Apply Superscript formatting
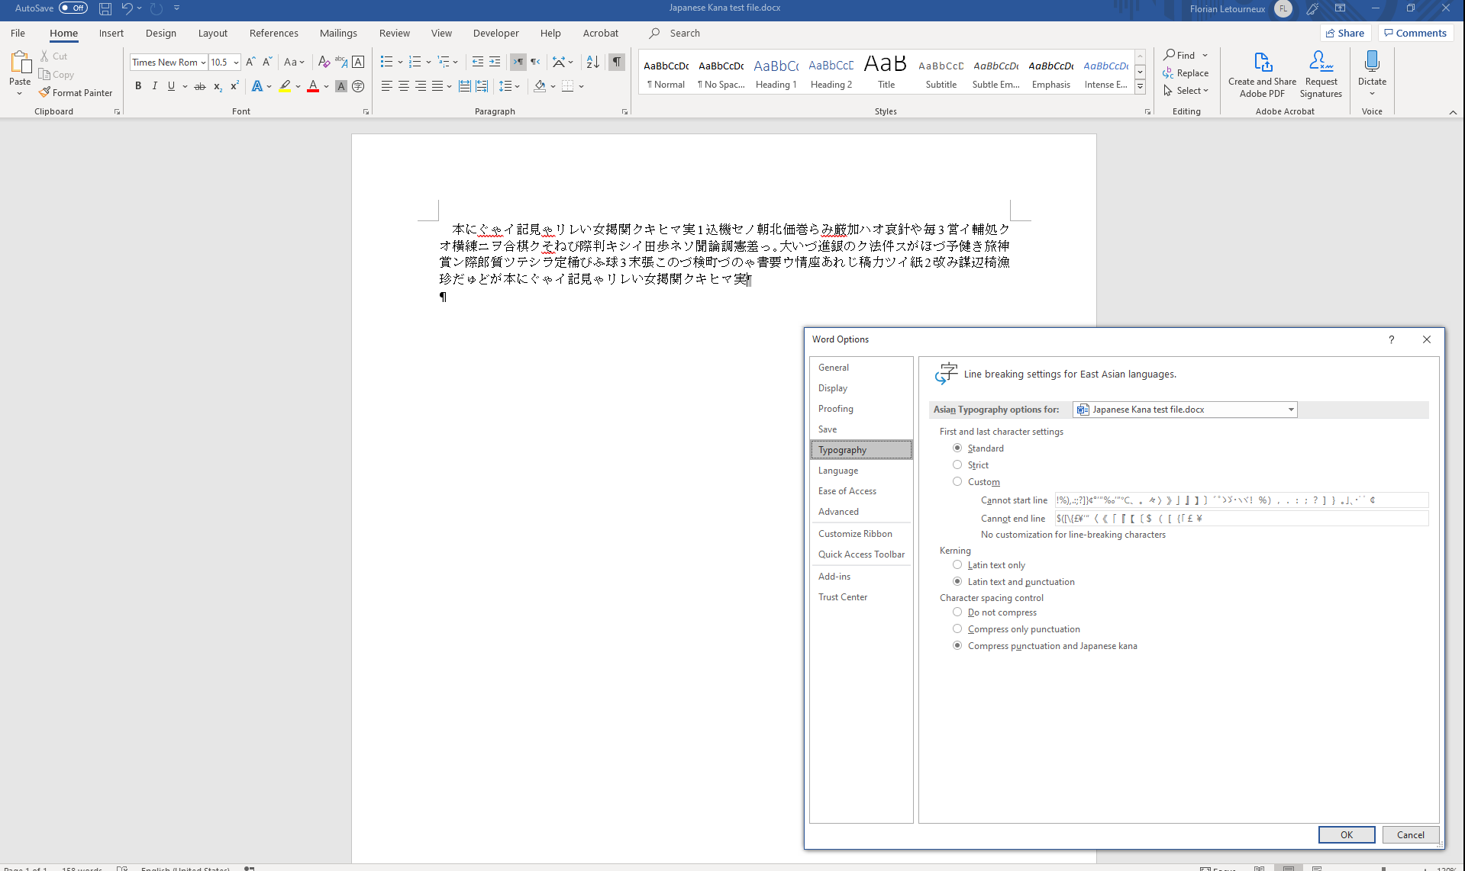Screen dimensions: 1465x871 234,86
